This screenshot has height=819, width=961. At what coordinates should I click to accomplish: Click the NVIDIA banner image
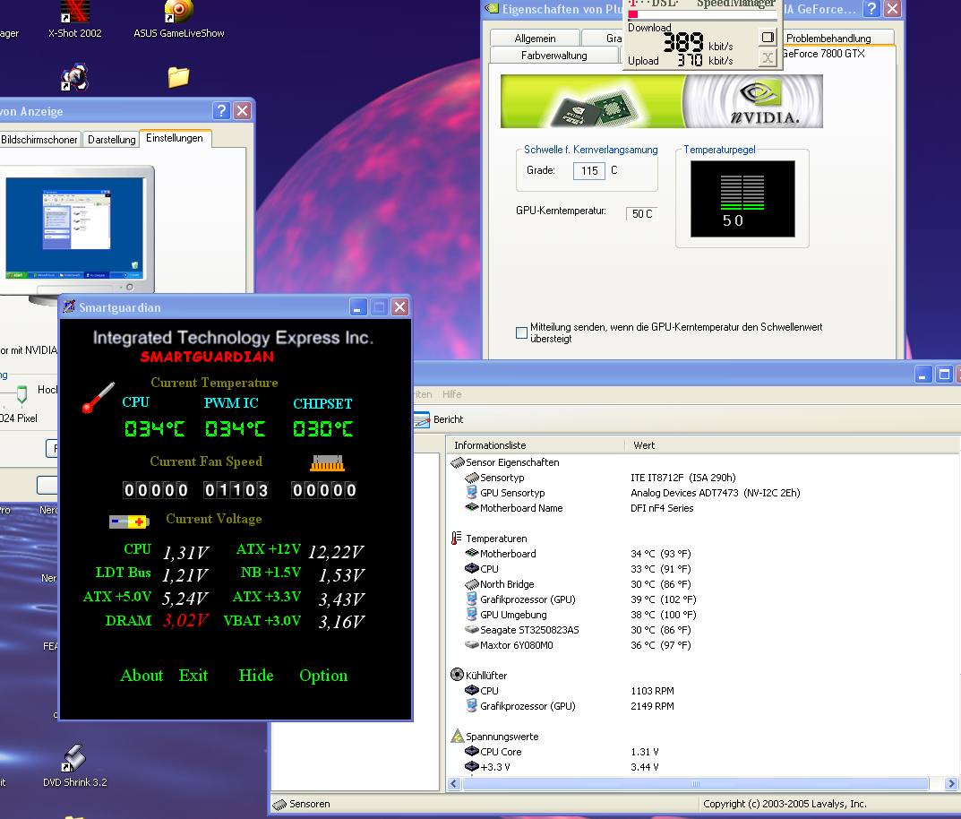click(x=661, y=101)
